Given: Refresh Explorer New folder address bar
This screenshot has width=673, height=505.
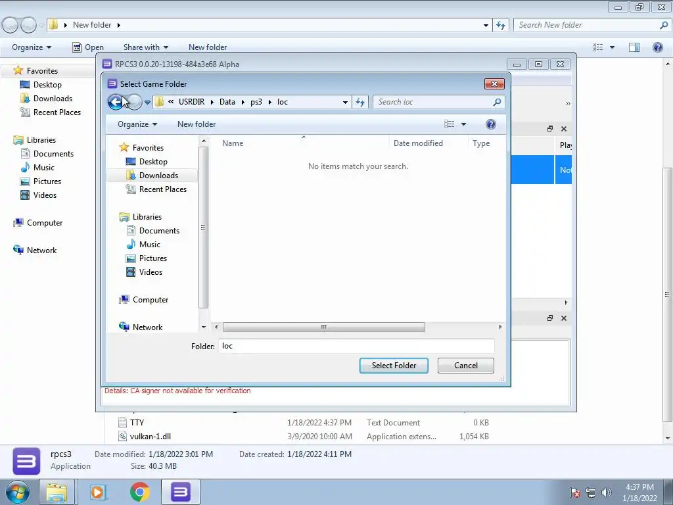Looking at the screenshot, I should tap(500, 25).
